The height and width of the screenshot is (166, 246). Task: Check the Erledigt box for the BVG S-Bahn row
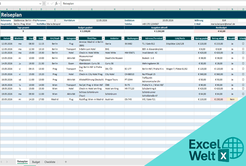(x=243, y=49)
